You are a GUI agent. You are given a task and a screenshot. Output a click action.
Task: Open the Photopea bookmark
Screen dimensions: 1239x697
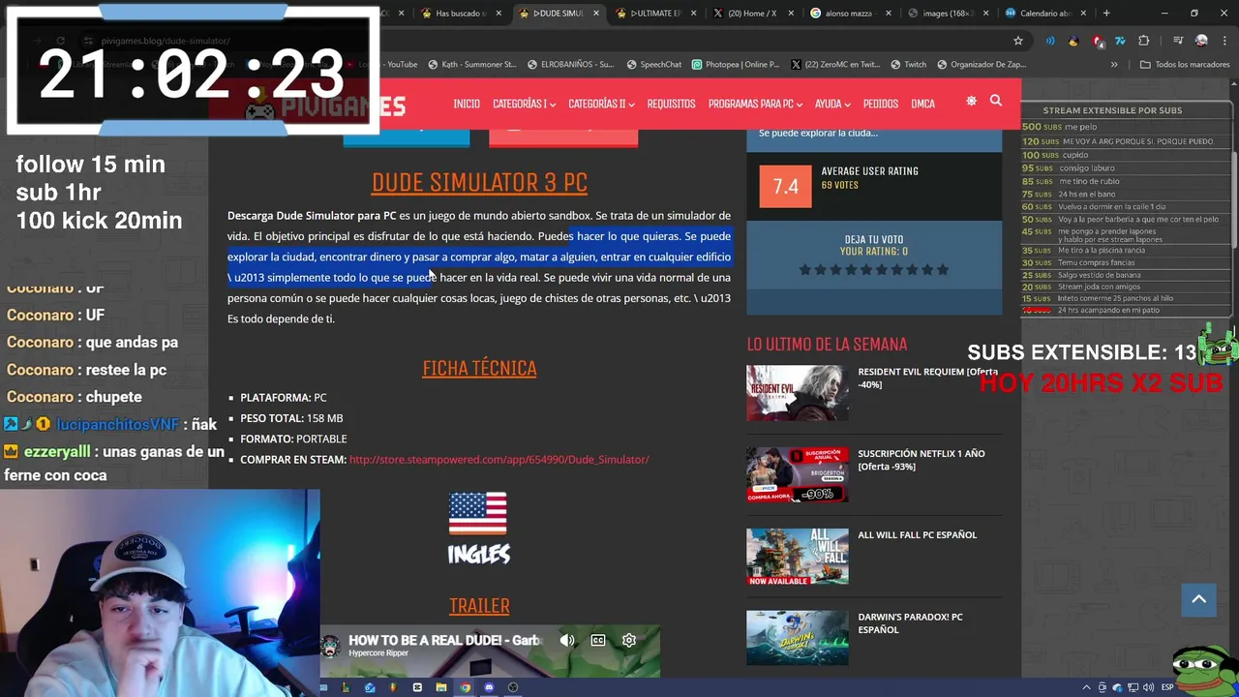point(735,65)
